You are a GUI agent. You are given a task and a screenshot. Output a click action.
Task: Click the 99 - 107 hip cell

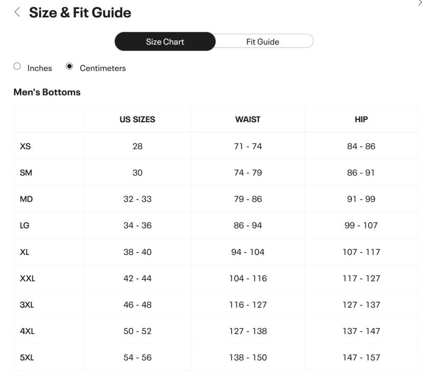[x=361, y=225]
